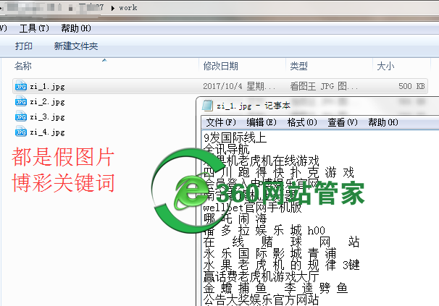This screenshot has width=439, height=306.
Task: Sort files by the 名称 column header
Action: [23, 66]
